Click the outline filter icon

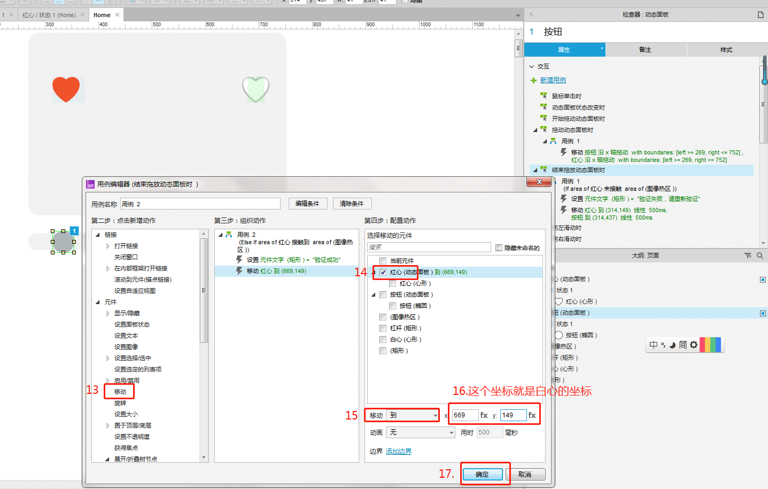click(748, 255)
